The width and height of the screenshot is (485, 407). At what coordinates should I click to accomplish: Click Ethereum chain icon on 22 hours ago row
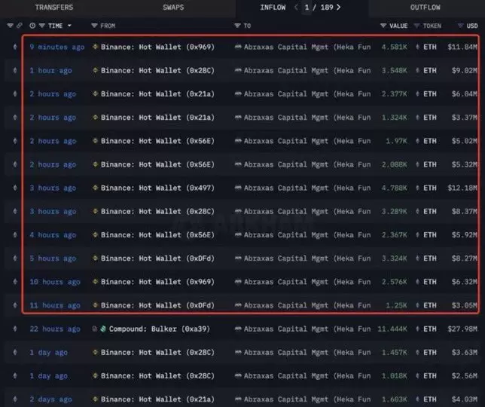[15, 329]
